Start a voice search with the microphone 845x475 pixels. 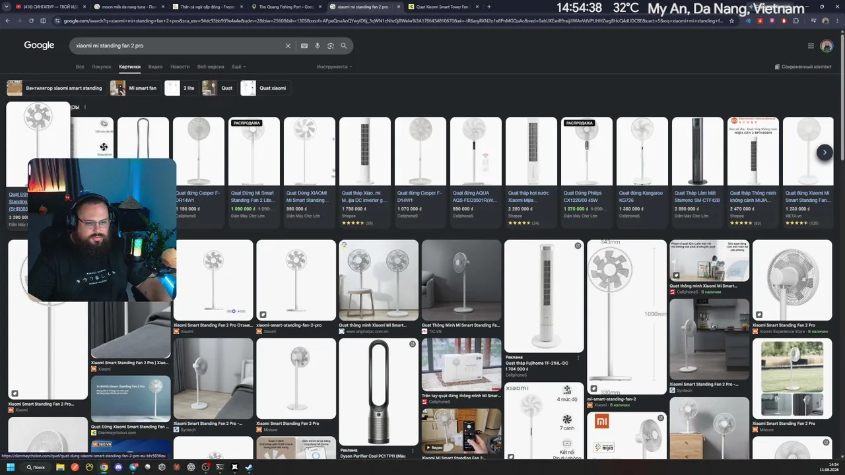pos(318,46)
